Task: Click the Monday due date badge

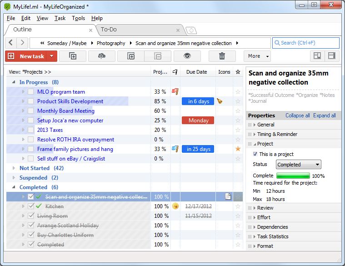Action: point(198,120)
